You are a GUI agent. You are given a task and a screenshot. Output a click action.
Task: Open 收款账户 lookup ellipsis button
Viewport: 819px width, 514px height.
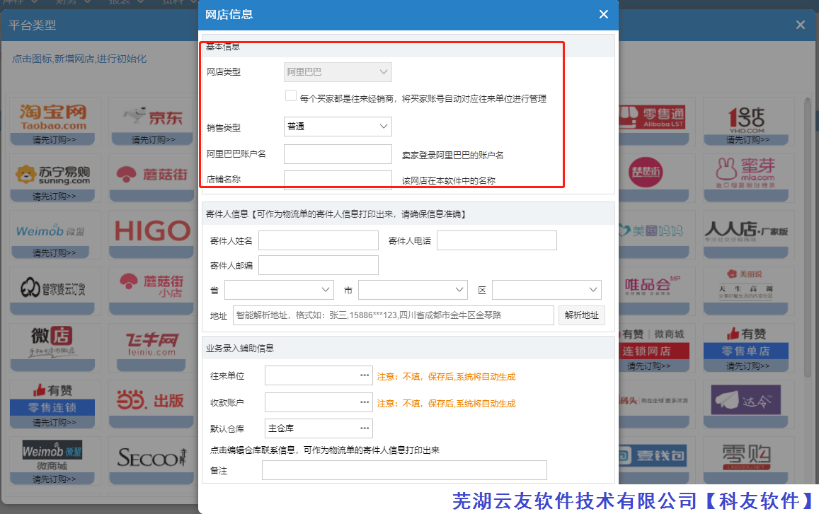(x=364, y=402)
